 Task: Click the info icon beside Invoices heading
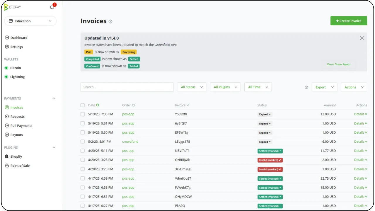(110, 21)
